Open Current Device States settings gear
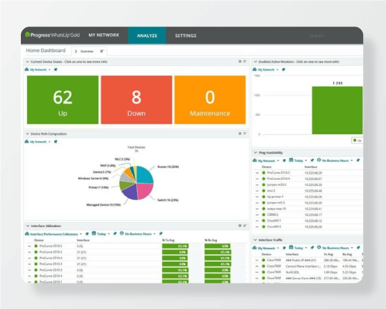Viewport: 386px width, 309px height. (x=240, y=62)
